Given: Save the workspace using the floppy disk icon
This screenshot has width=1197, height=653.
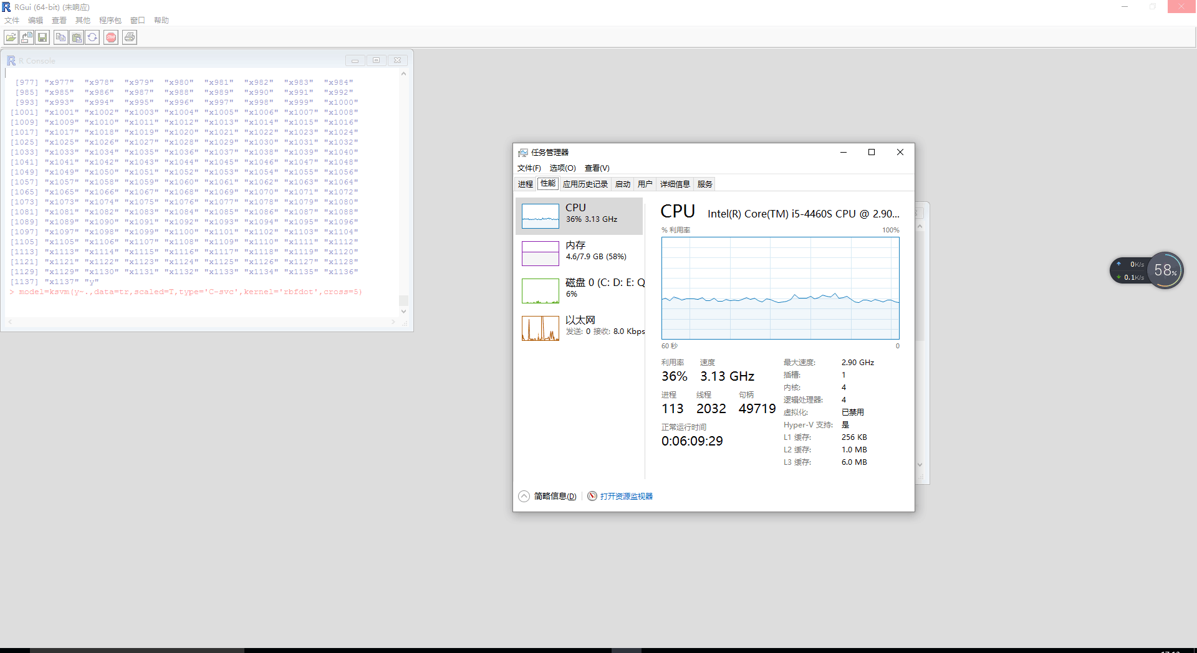Looking at the screenshot, I should pyautogui.click(x=42, y=37).
